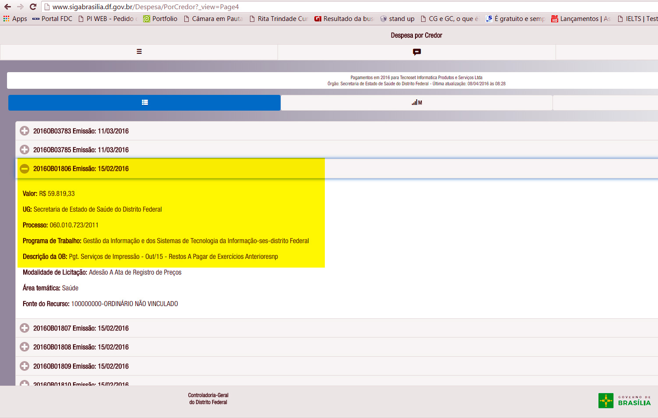Click the Controladoria-Geral do Distrito Federal footer
Screen dimensions: 658x418
click(x=208, y=399)
